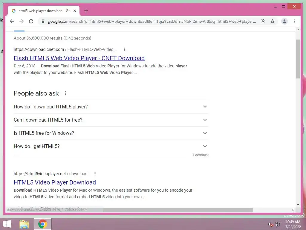Maximize the Chrome window
This screenshot has height=230, width=306.
[x=284, y=7]
